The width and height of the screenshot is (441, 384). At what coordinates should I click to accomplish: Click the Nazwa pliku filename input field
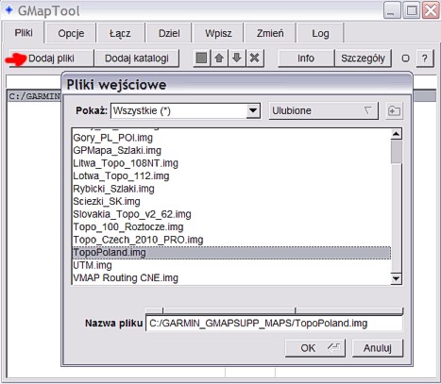[x=274, y=324]
